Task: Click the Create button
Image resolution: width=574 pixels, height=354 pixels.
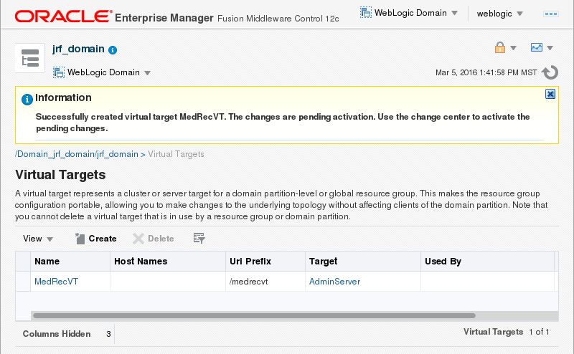Action: pos(95,239)
